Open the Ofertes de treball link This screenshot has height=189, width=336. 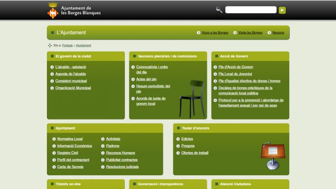pyautogui.click(x=195, y=153)
